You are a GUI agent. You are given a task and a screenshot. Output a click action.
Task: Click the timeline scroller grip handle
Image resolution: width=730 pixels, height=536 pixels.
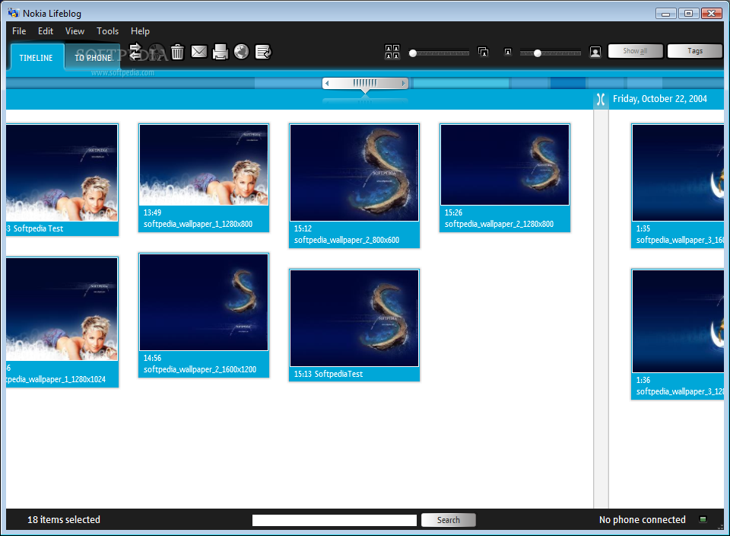366,84
